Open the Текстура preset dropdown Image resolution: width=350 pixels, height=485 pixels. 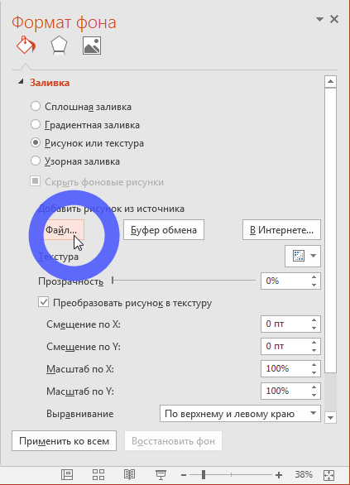click(x=303, y=256)
